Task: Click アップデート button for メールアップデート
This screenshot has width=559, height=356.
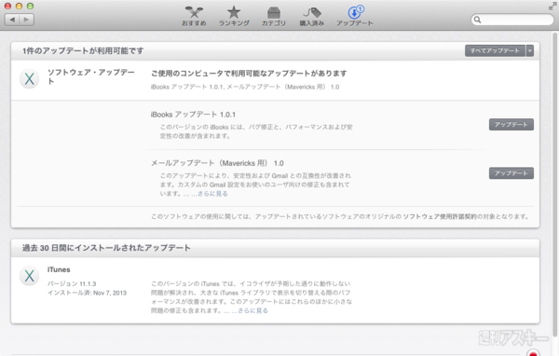Action: click(511, 173)
